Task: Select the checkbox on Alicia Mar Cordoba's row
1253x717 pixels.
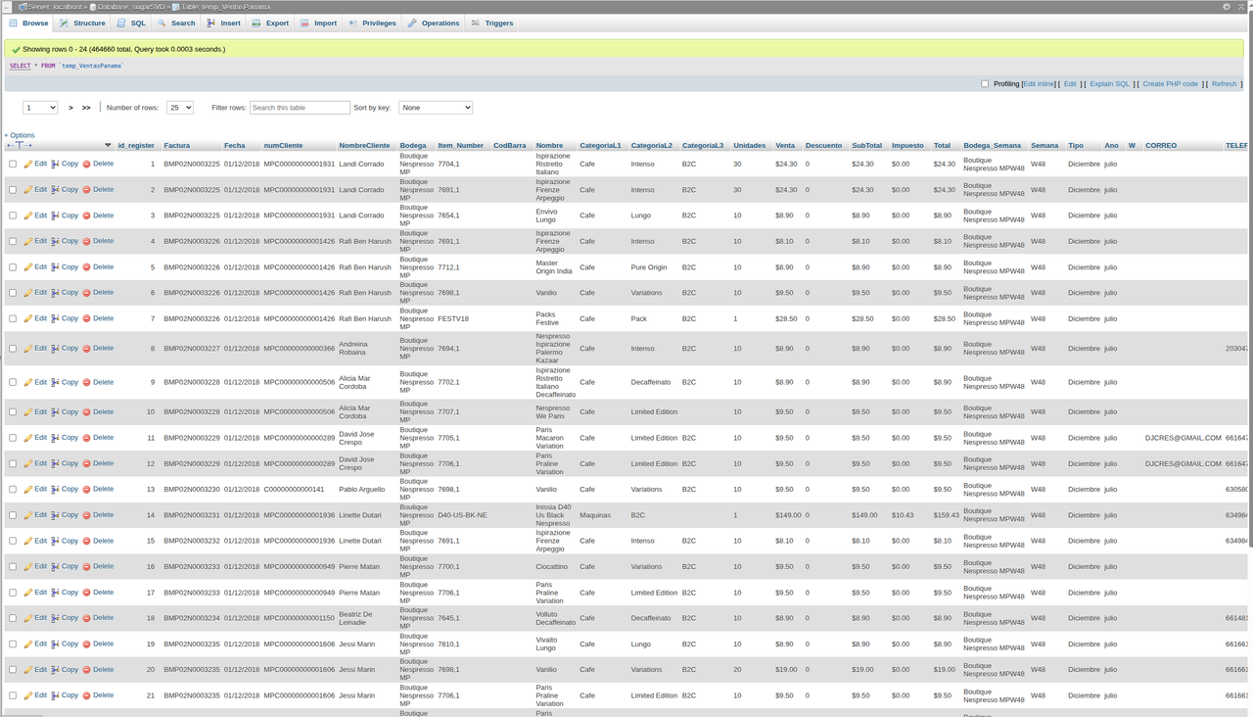Action: 13,382
